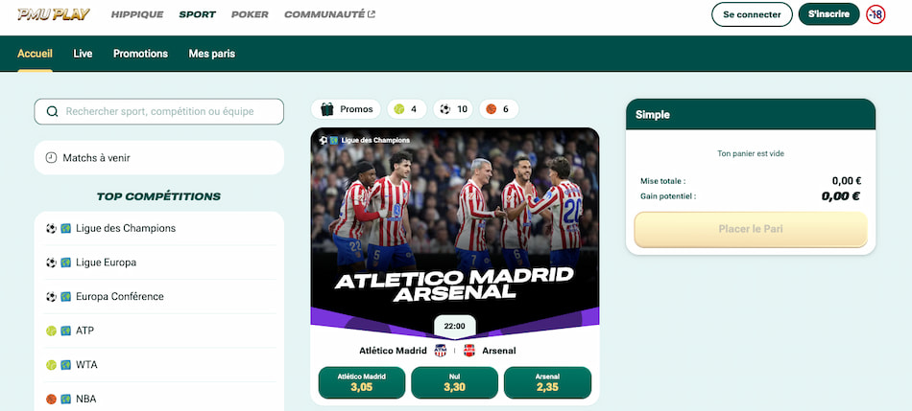912x411 pixels.
Task: Switch to the Promotions tab
Action: tap(141, 54)
